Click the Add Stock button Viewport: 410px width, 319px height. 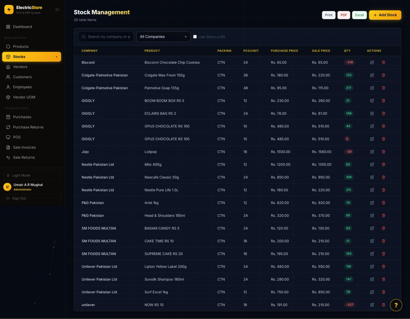pyautogui.click(x=385, y=15)
